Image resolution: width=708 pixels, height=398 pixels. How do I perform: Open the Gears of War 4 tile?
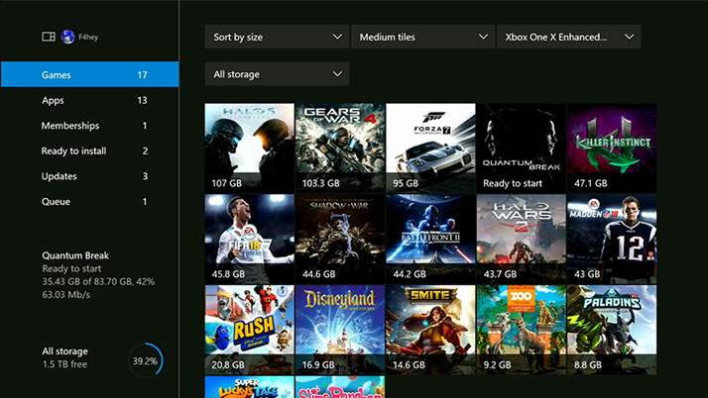pos(340,147)
